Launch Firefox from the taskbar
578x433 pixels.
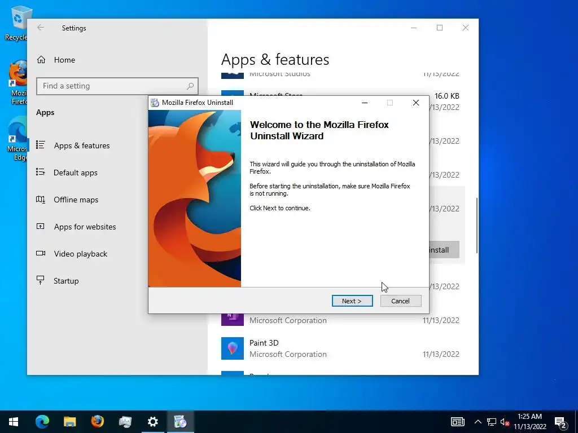point(97,422)
